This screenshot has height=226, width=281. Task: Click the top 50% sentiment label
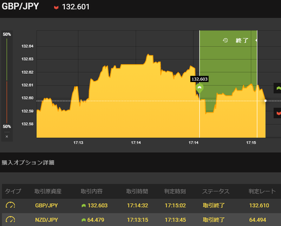[7, 35]
